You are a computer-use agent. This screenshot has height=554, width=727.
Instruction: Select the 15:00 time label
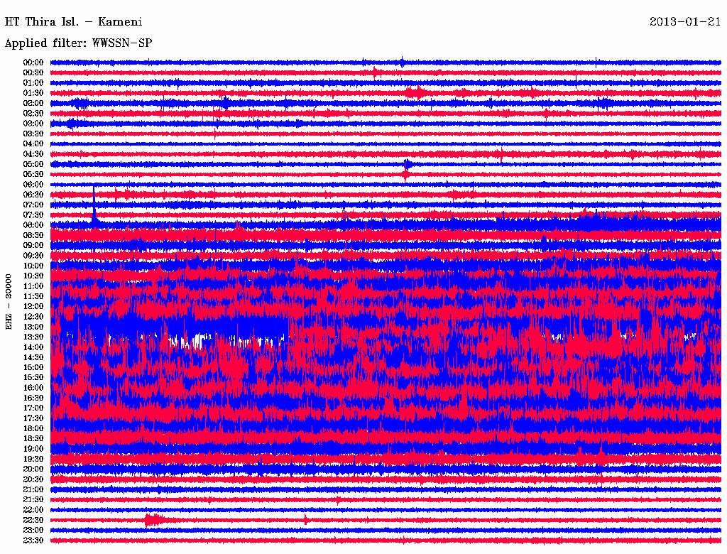click(x=33, y=367)
